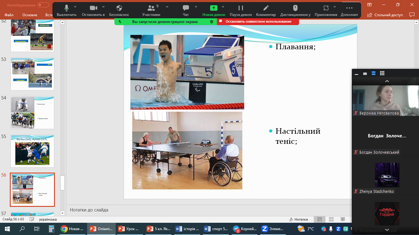
Task: Select slide 55 Футбол thumbnail
Action: click(32, 151)
